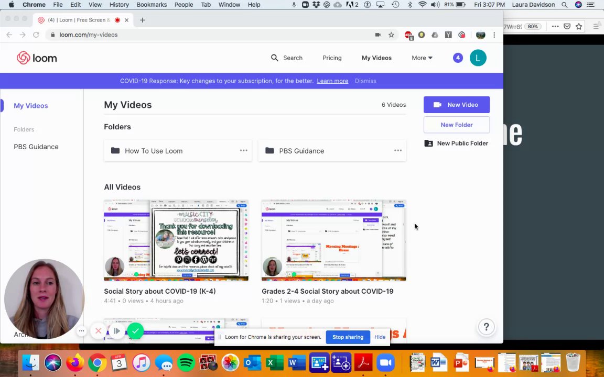Open options for How To Use Loom folder
This screenshot has height=377, width=604.
click(x=243, y=150)
